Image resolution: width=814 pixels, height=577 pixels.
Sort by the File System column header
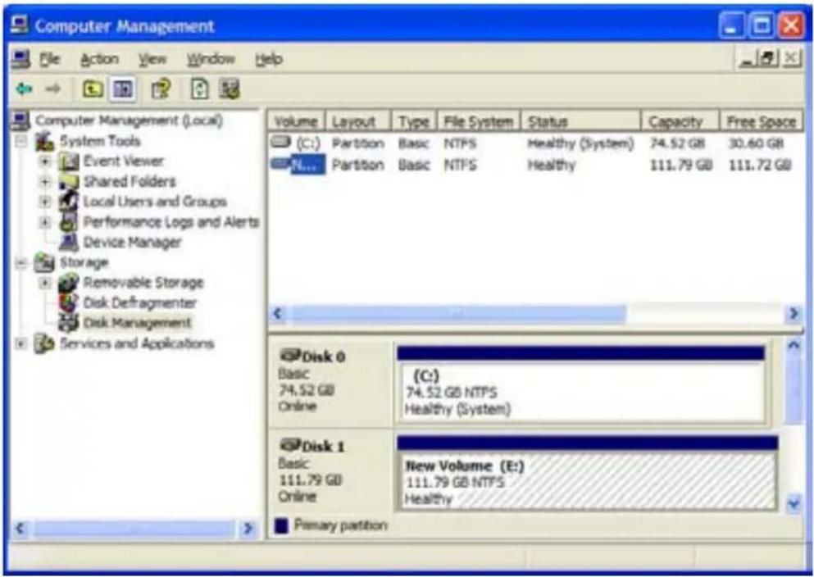[479, 121]
